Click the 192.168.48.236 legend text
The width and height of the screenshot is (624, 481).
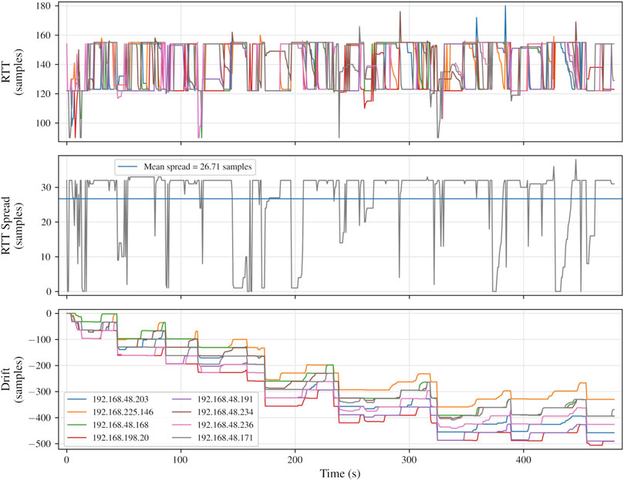[x=225, y=425]
